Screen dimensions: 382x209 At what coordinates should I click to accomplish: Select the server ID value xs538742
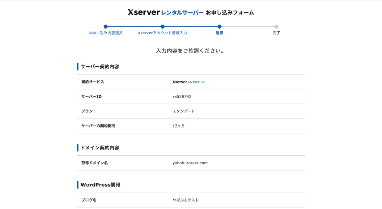pos(182,96)
